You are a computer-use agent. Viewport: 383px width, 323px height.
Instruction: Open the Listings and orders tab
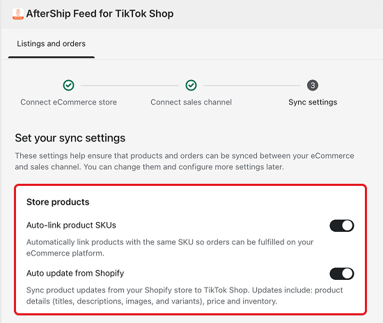pyautogui.click(x=52, y=44)
